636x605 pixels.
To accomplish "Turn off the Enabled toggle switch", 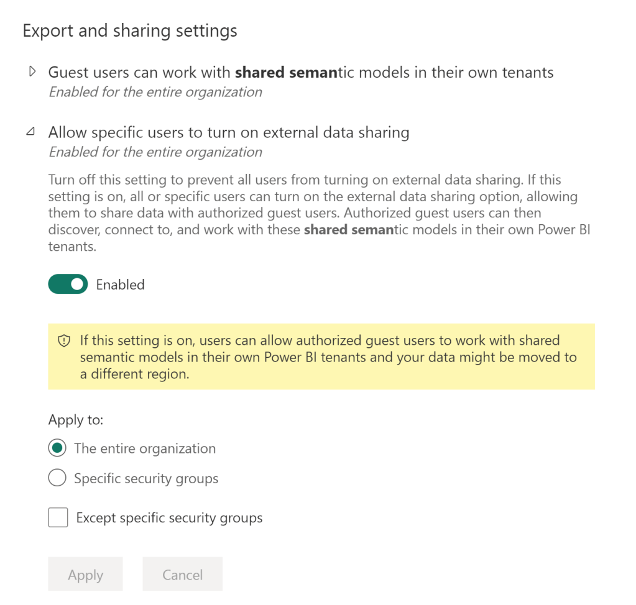I will tap(68, 284).
